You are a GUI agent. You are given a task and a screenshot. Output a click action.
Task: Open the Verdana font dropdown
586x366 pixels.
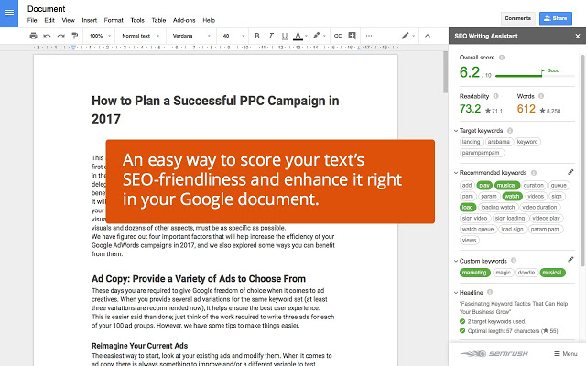(x=191, y=36)
